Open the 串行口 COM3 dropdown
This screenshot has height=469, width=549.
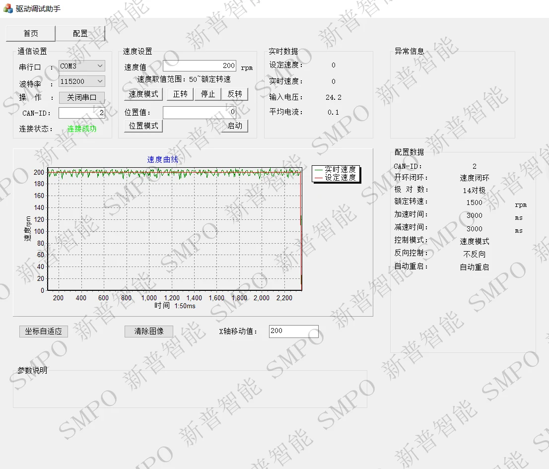click(81, 66)
